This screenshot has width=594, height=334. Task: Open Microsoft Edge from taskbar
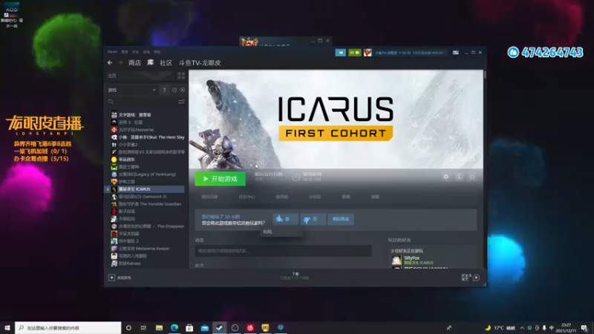(174, 327)
